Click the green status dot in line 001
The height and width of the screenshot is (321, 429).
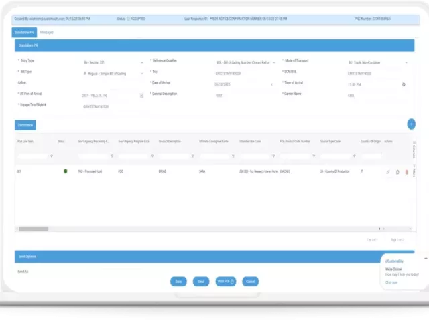tap(66, 171)
